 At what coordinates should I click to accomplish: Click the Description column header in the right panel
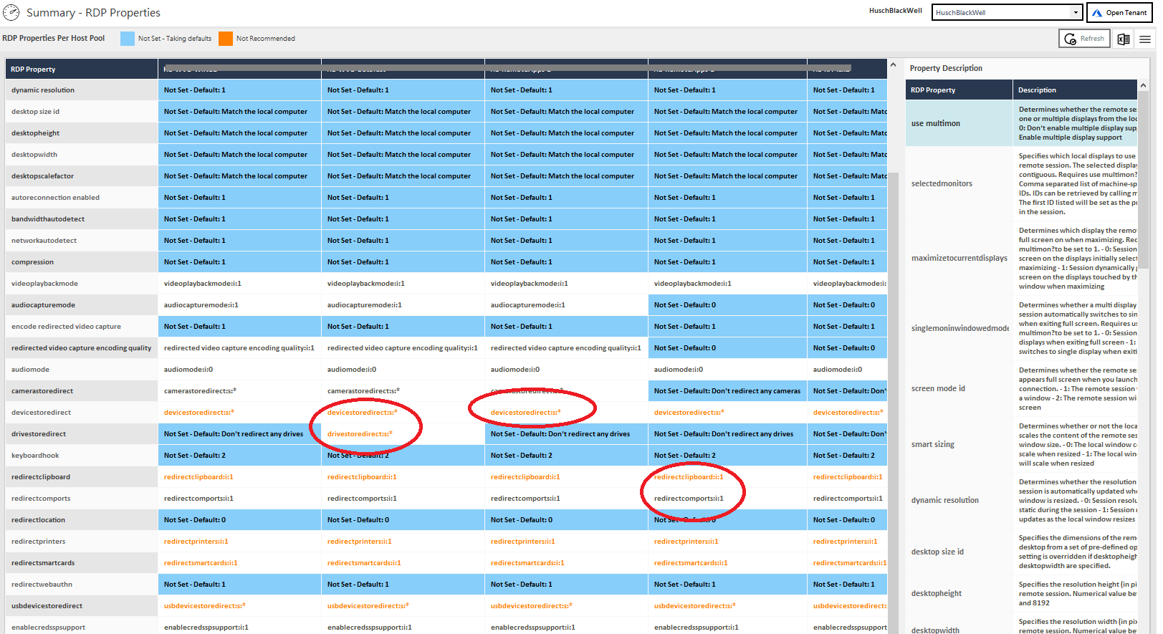(1037, 90)
